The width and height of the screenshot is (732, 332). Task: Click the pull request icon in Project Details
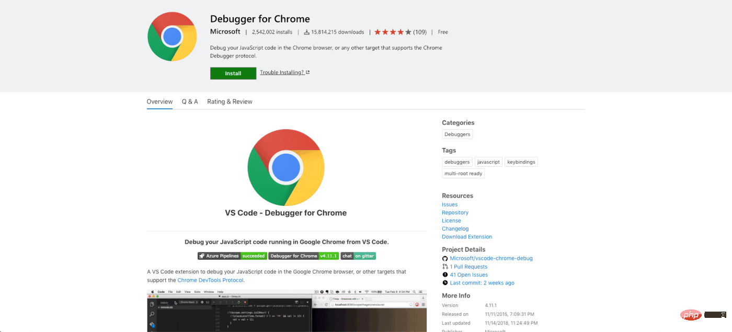445,267
